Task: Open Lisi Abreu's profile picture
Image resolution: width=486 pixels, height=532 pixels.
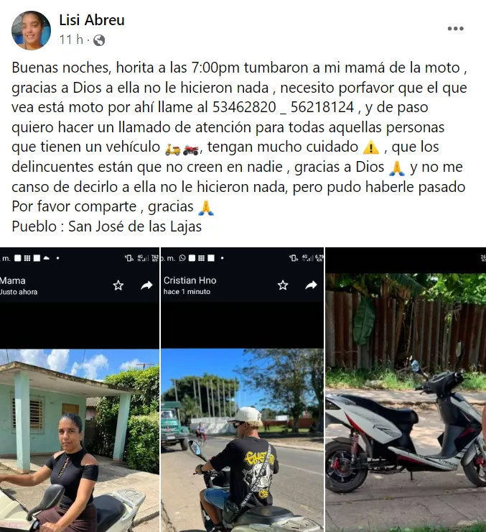Action: tap(31, 30)
